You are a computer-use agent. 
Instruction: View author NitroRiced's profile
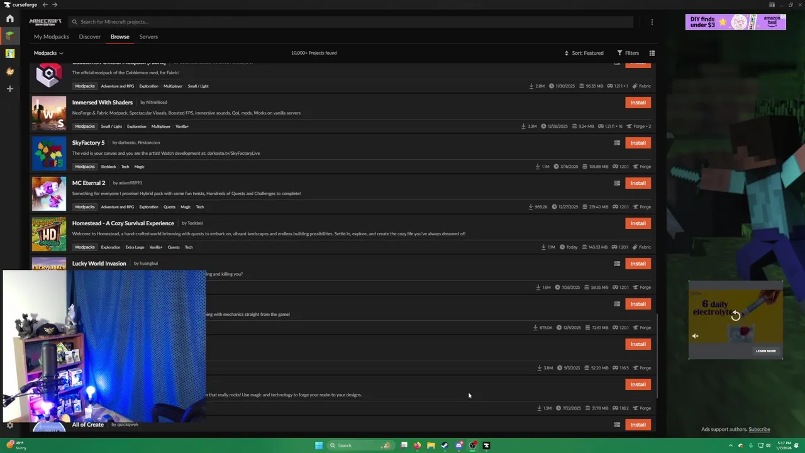[x=157, y=103]
